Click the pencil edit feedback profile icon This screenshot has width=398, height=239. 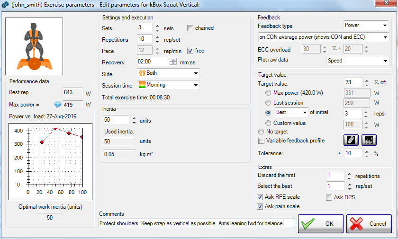point(350,141)
